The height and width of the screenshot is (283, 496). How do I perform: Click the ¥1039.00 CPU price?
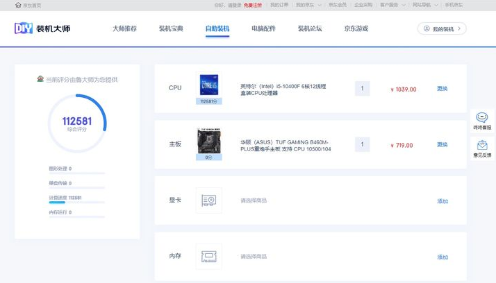pyautogui.click(x=404, y=89)
